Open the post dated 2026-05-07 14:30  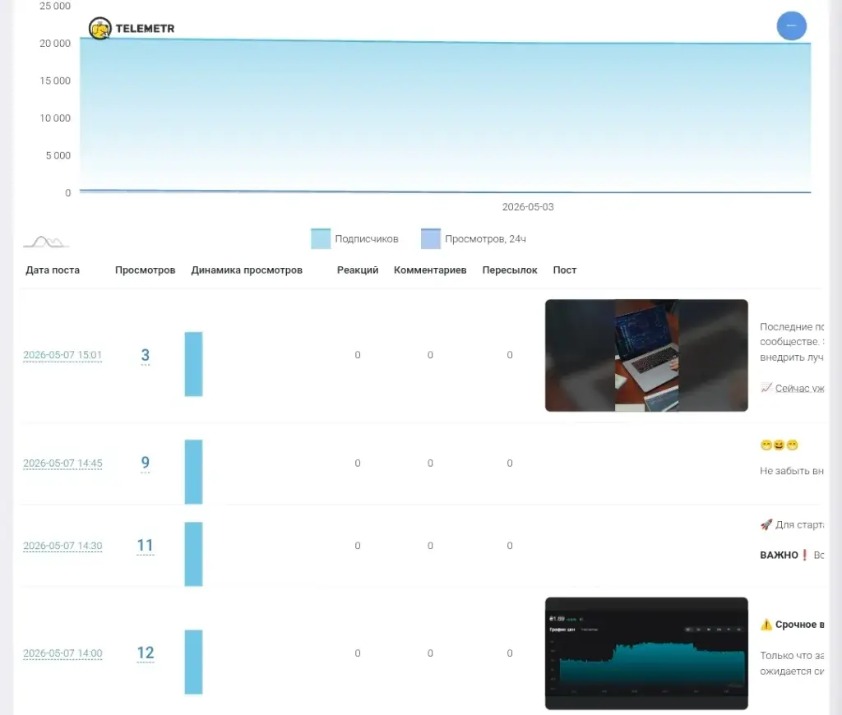[62, 546]
